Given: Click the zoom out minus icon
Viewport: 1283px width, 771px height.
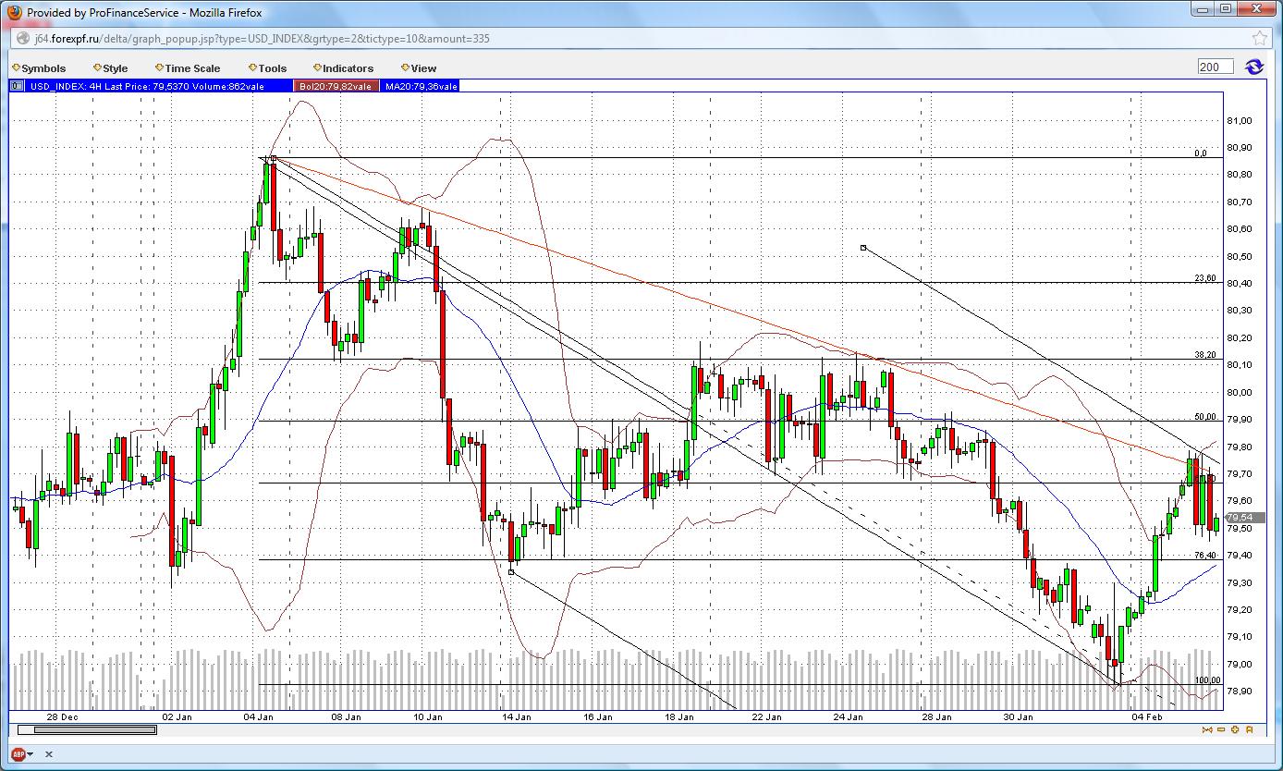Looking at the screenshot, I should click(x=1221, y=729).
